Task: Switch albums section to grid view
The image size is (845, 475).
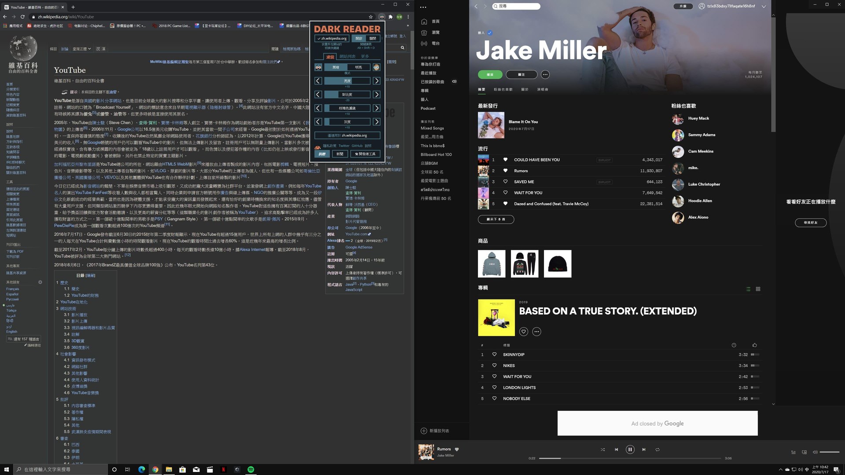Action: tap(758, 289)
